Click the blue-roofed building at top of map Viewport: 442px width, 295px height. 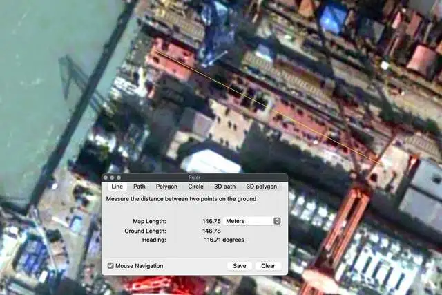(333, 19)
